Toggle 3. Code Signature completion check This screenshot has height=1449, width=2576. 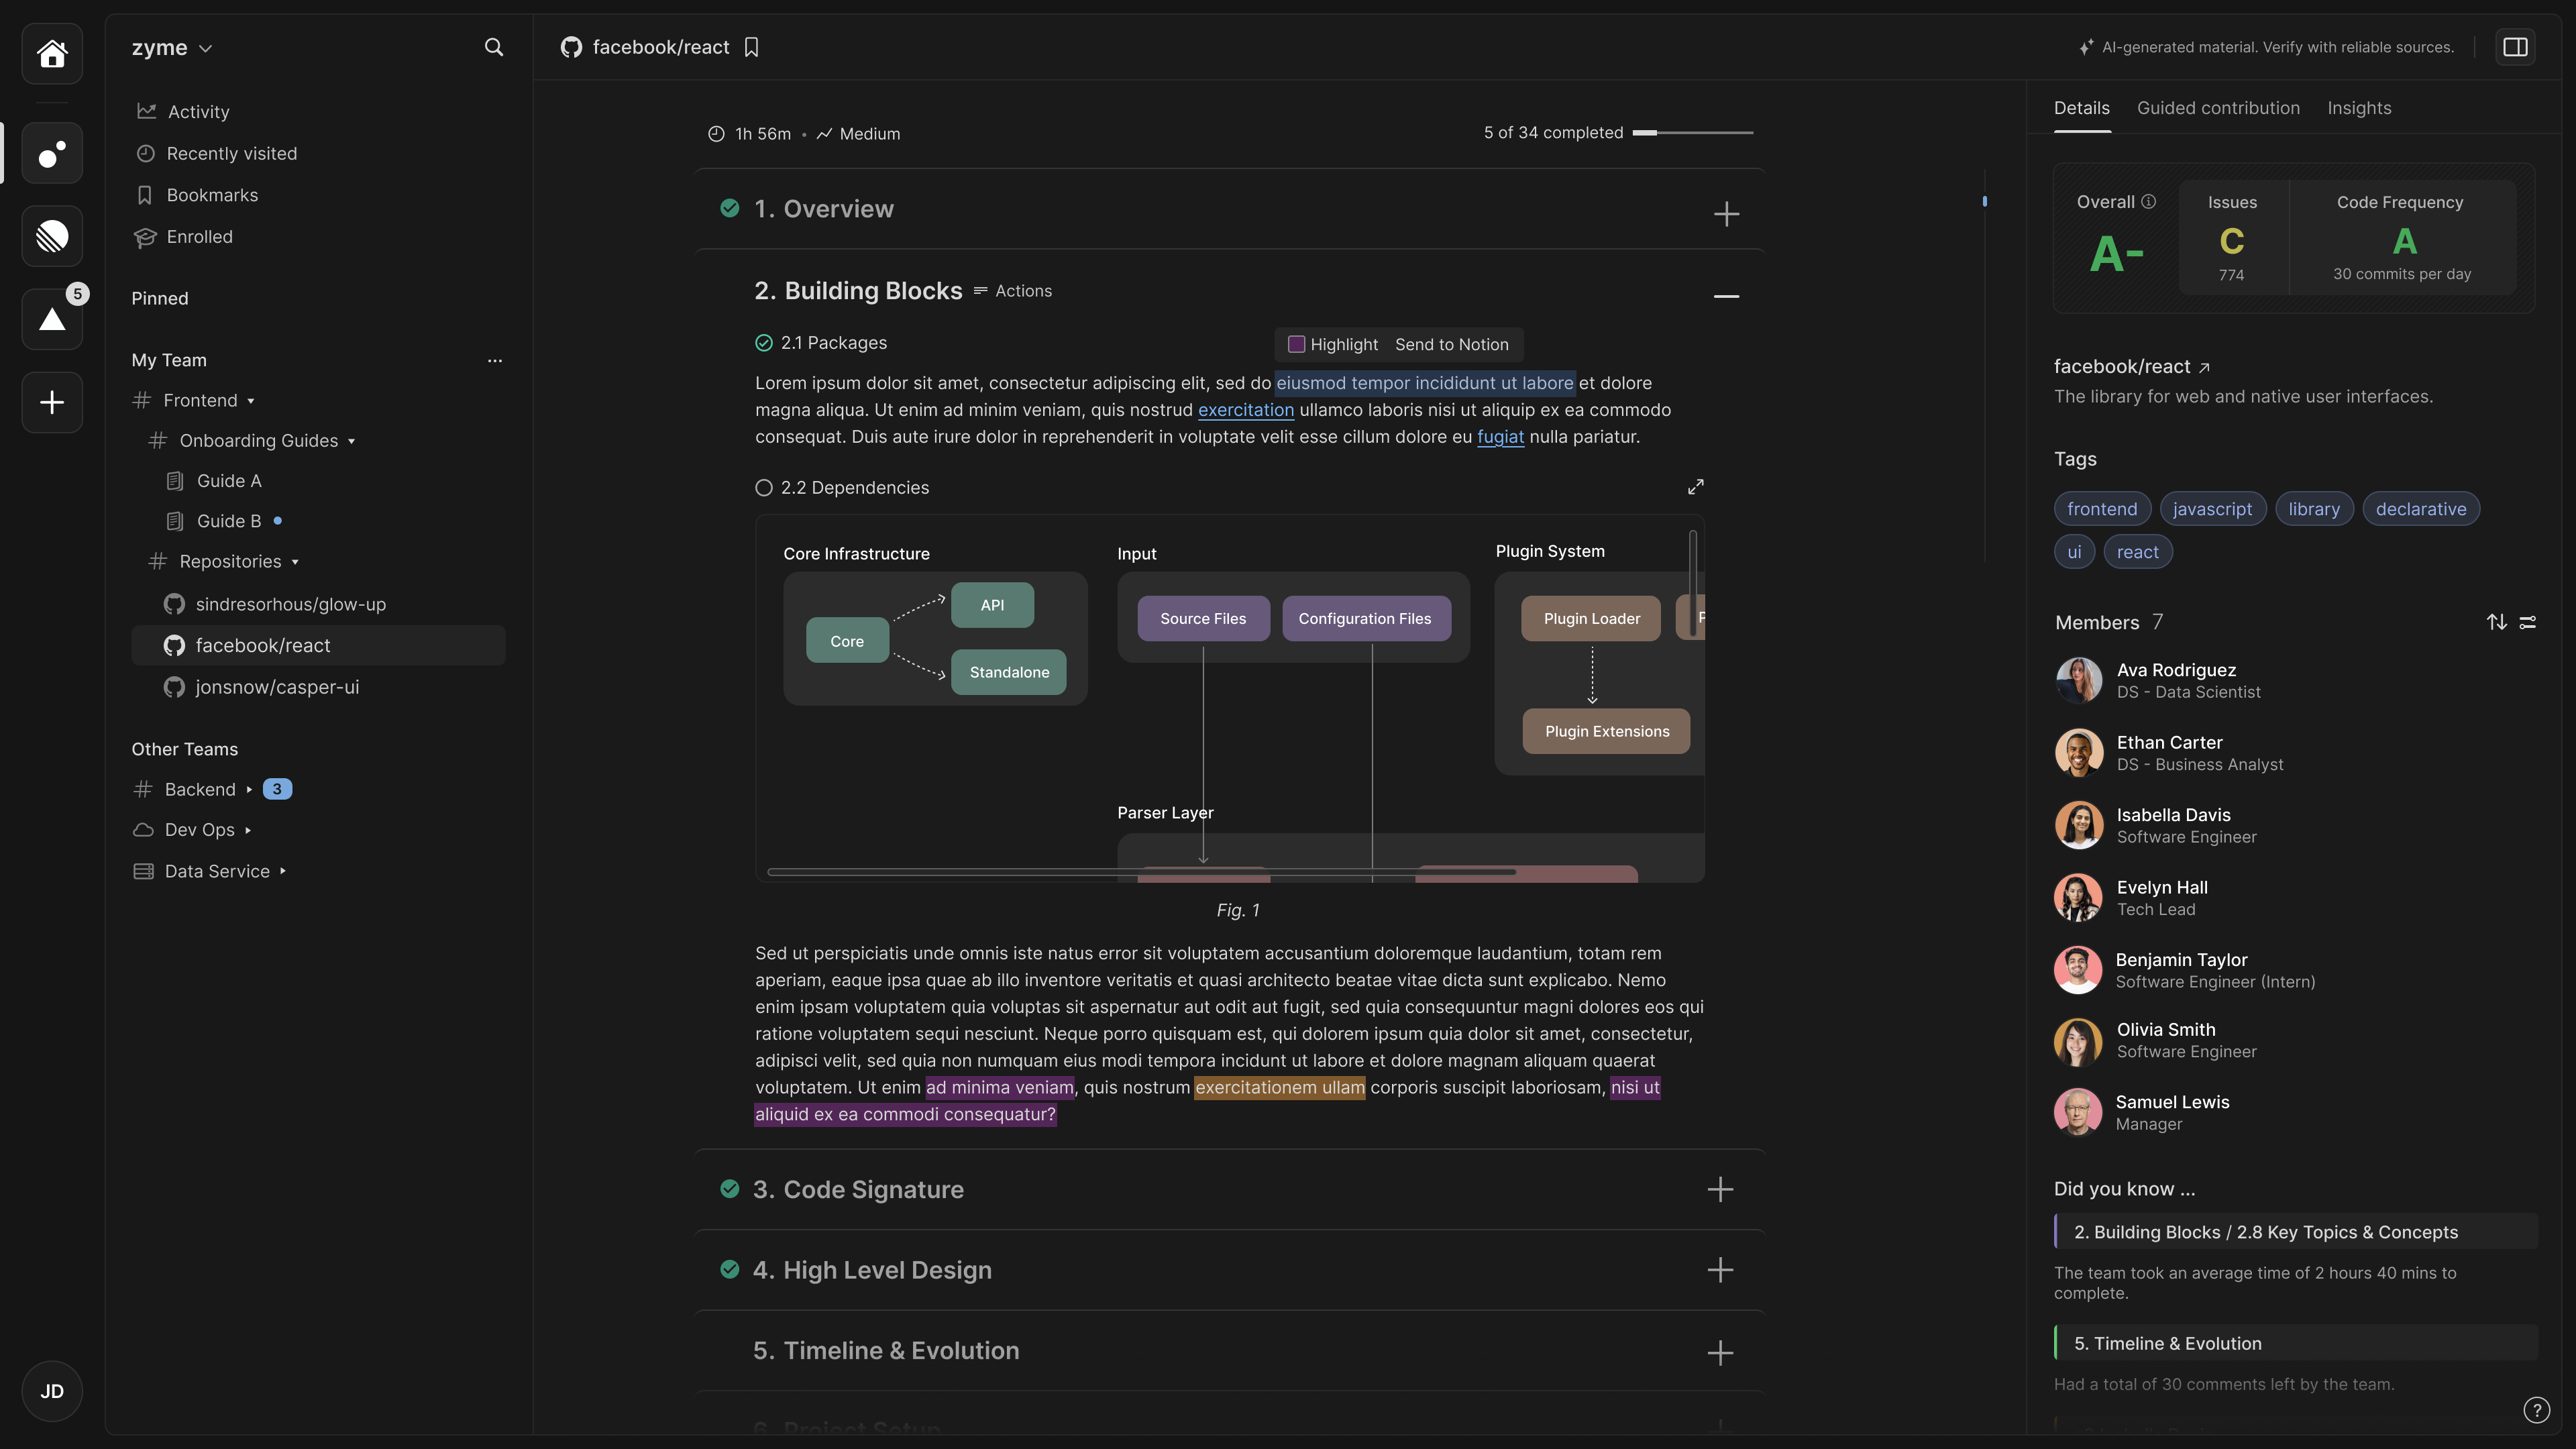coord(730,1189)
